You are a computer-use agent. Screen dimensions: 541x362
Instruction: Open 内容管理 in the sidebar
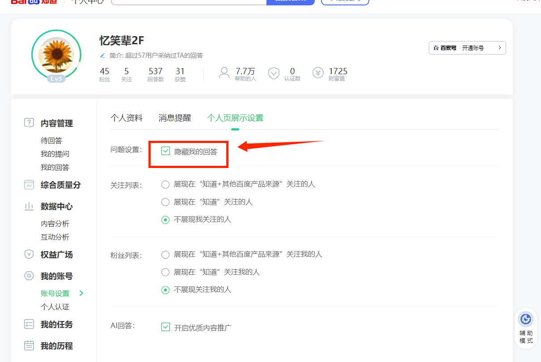tap(57, 123)
